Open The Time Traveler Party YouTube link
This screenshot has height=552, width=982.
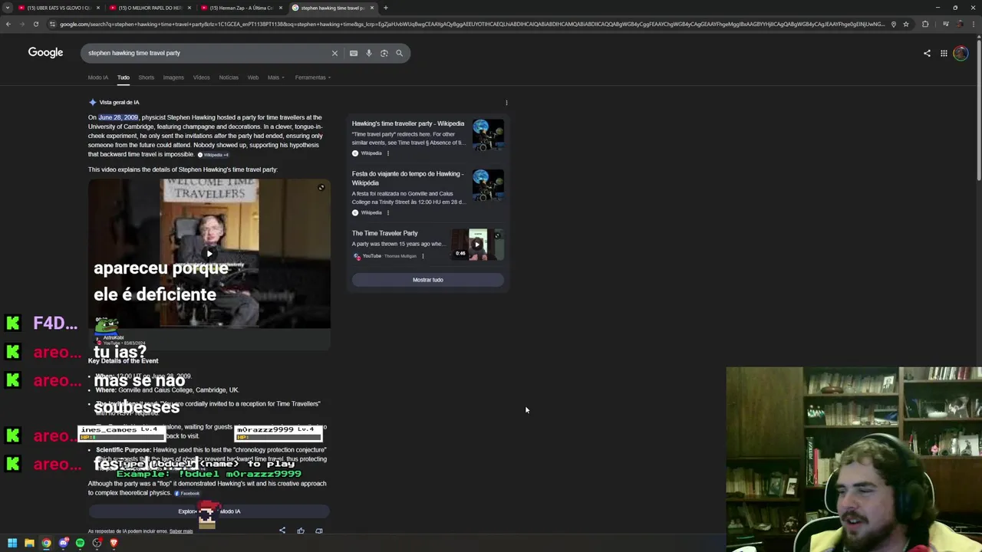[x=385, y=233]
